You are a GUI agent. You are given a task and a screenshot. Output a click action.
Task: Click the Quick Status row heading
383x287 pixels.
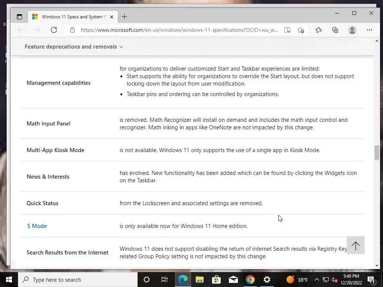(x=43, y=203)
